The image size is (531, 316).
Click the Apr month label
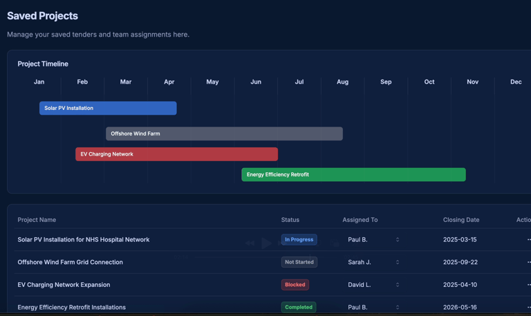coord(169,82)
